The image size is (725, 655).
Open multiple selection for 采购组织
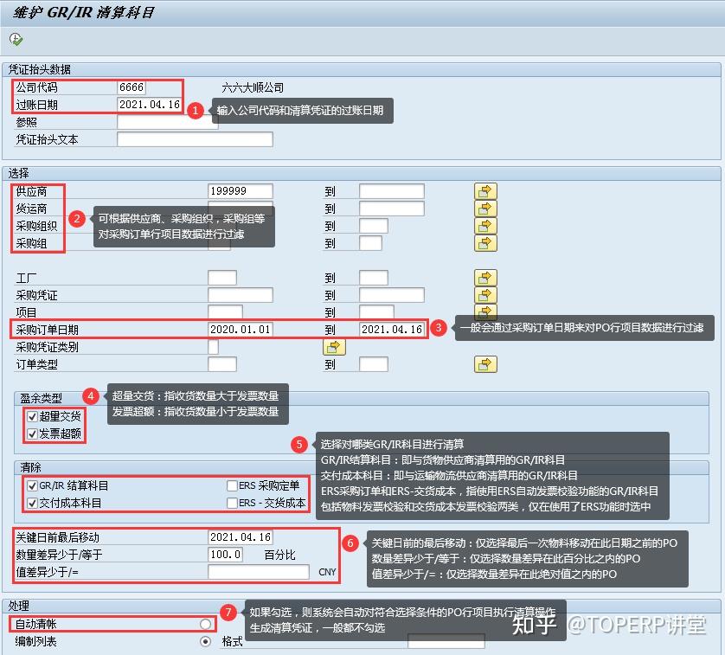coord(485,226)
